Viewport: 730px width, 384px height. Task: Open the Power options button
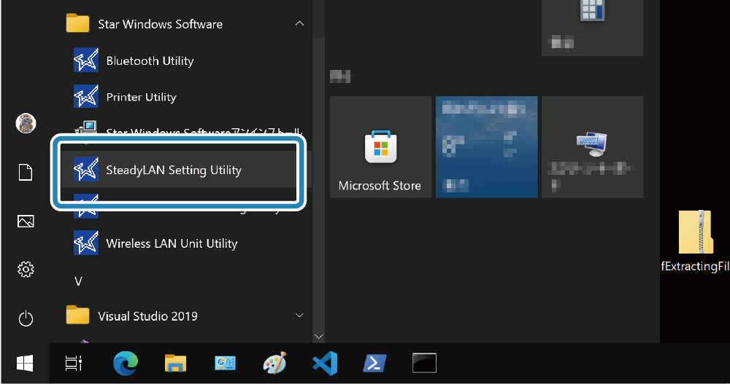(26, 318)
